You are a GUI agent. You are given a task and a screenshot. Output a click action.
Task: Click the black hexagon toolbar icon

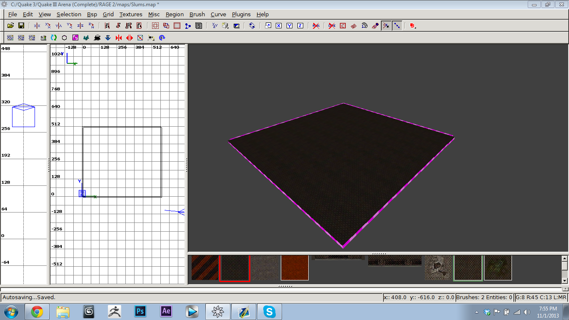[65, 37]
